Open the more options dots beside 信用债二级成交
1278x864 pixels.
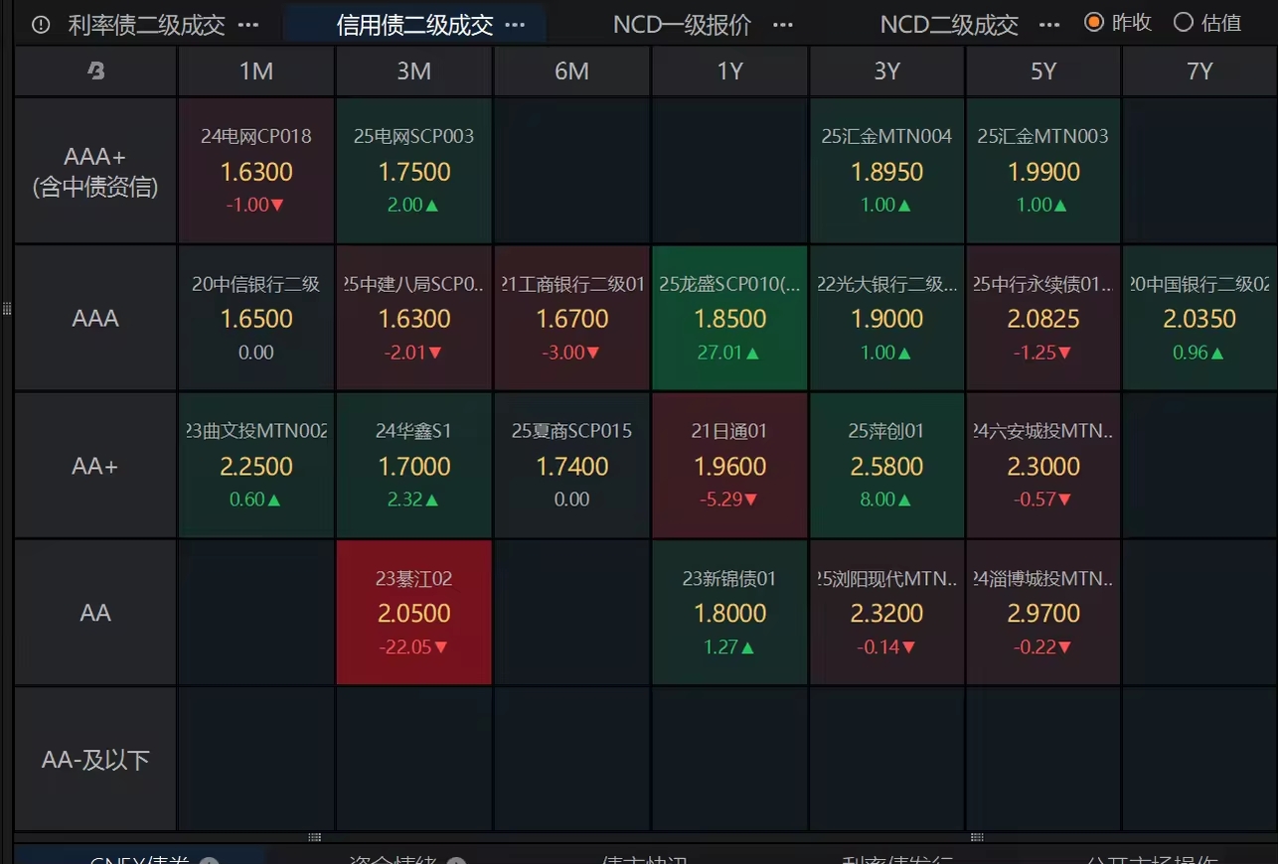pos(515,25)
